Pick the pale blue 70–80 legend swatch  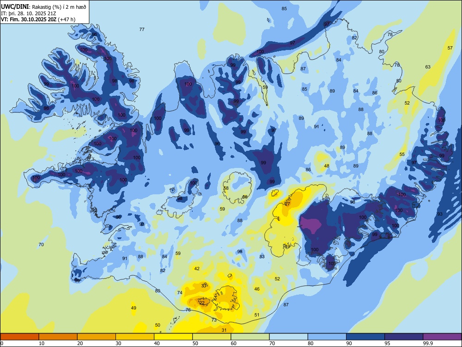(288, 337)
